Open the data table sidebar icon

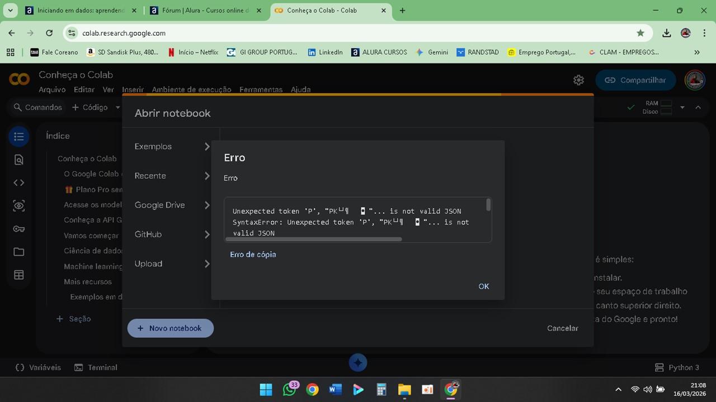pos(18,275)
